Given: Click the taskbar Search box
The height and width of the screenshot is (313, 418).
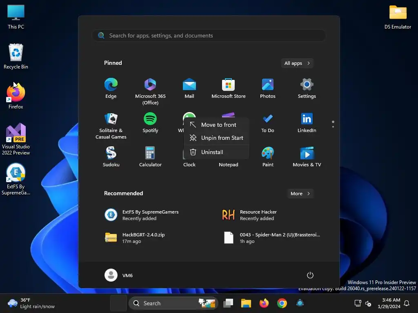Looking at the screenshot, I should pyautogui.click(x=173, y=303).
